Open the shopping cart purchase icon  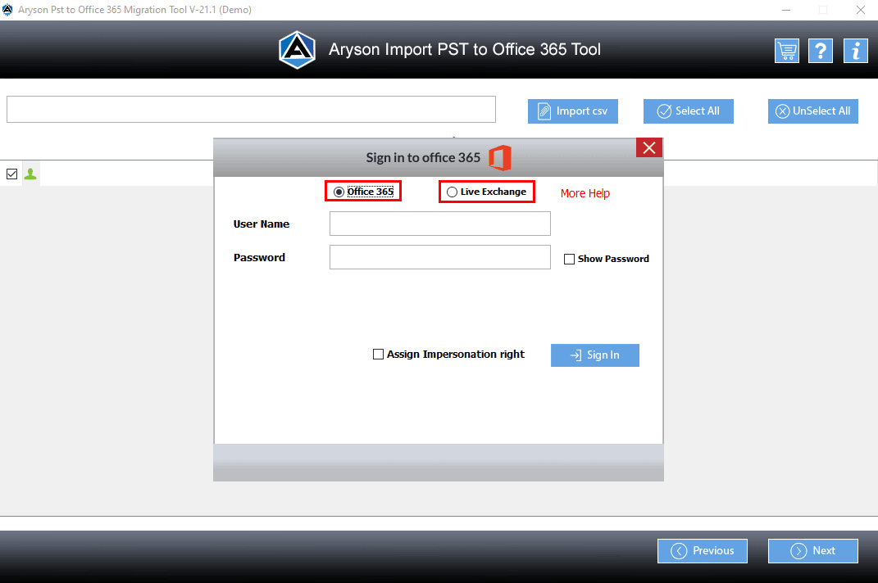[787, 52]
